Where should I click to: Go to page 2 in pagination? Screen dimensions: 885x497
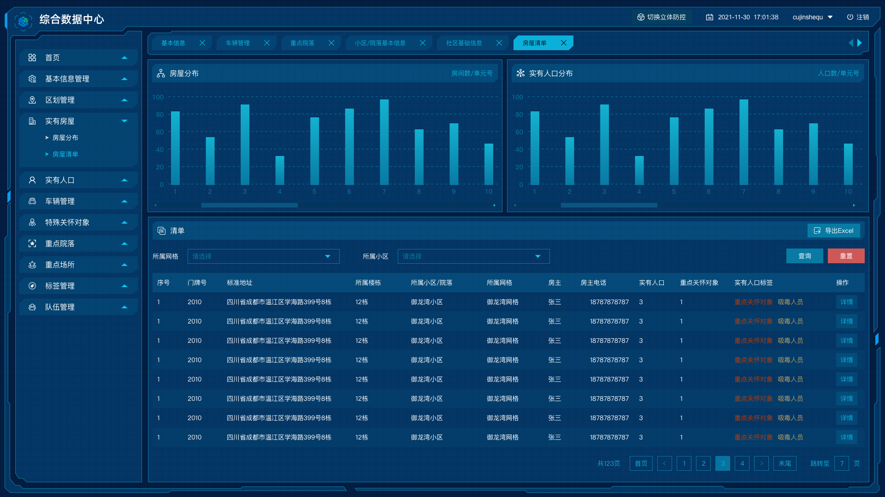[x=703, y=463]
